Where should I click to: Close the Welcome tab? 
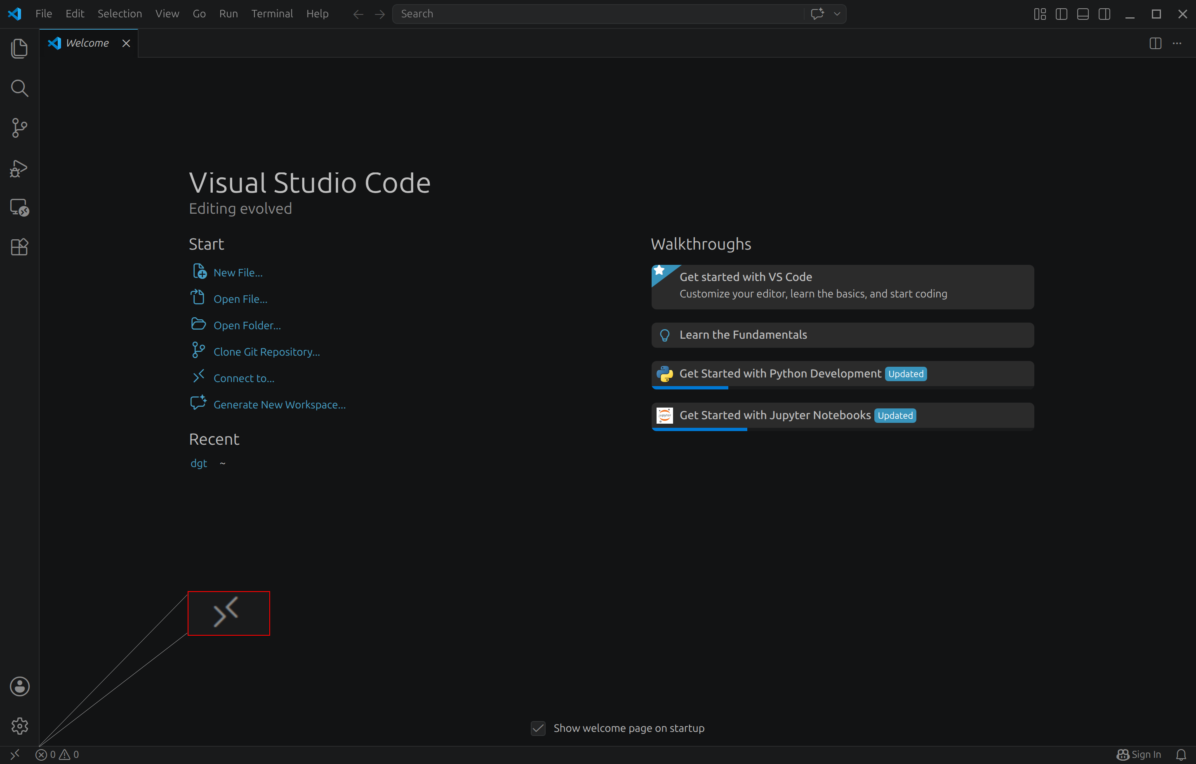(x=126, y=43)
